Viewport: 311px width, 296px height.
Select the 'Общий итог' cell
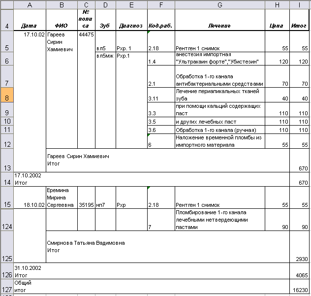coord(152,286)
